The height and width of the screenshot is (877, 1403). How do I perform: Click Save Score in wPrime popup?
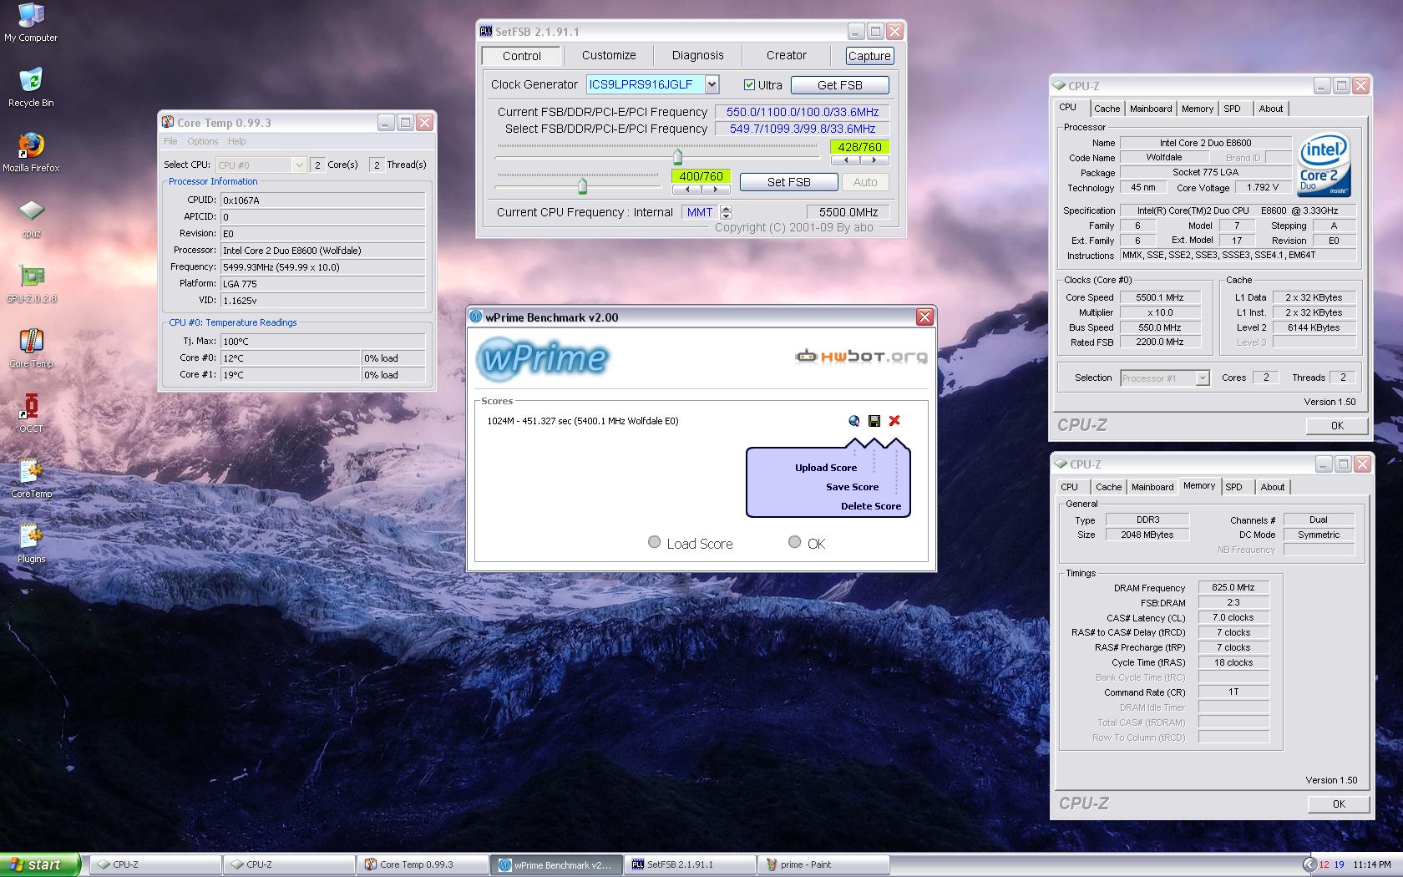click(x=852, y=487)
